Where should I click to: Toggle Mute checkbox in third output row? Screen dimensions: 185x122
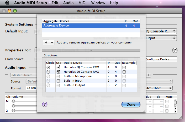[x=167, y=111]
